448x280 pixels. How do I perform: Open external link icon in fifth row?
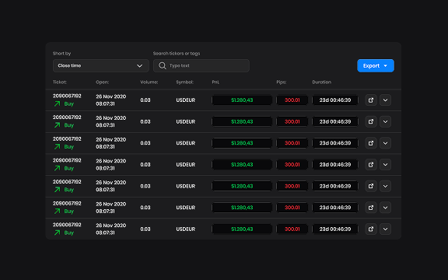371,186
